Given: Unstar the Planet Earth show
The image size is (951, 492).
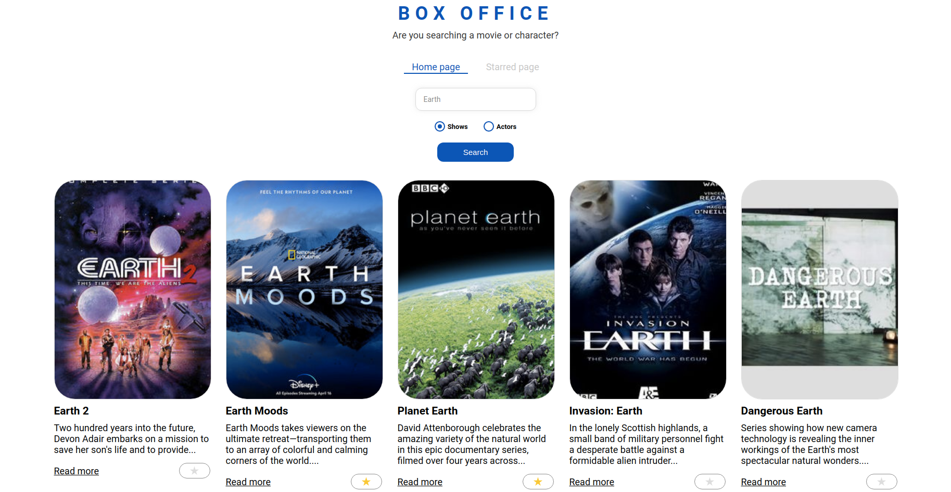Looking at the screenshot, I should (538, 482).
